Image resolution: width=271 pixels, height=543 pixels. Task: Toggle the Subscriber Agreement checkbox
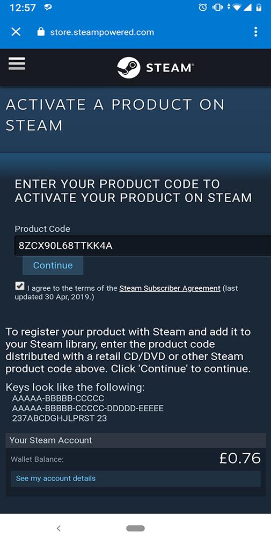[20, 286]
